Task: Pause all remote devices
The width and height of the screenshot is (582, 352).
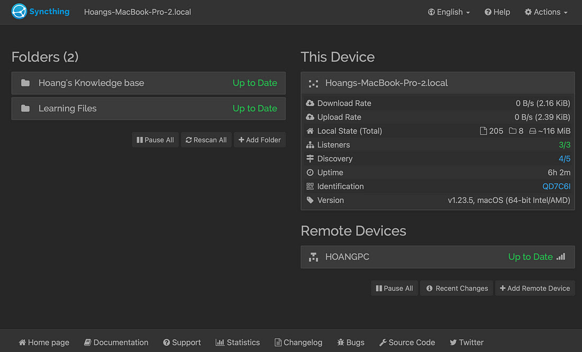Action: point(394,288)
